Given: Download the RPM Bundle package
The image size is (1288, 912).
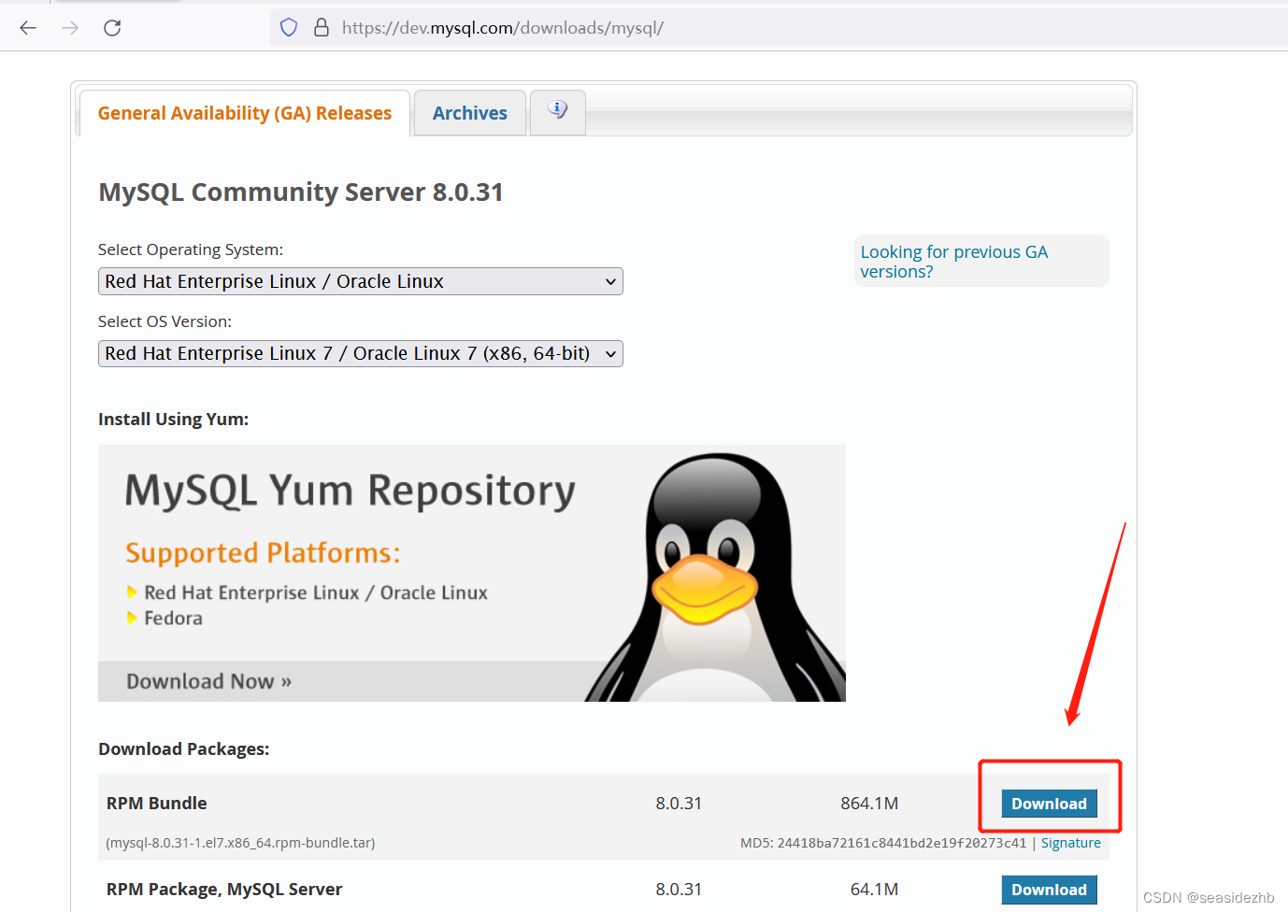Looking at the screenshot, I should point(1049,804).
